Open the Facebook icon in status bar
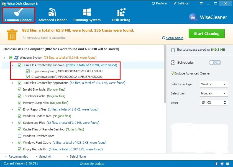Image resolution: width=233 pixels, height=167 pixels. (x=216, y=164)
